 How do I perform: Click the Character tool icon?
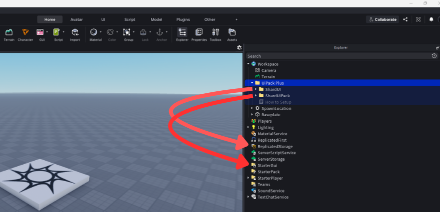pos(25,32)
